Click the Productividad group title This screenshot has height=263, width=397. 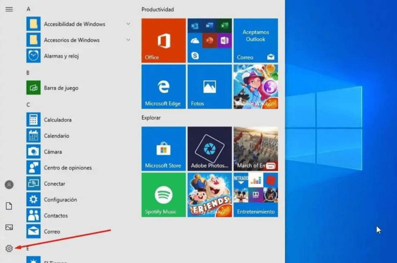pos(158,10)
